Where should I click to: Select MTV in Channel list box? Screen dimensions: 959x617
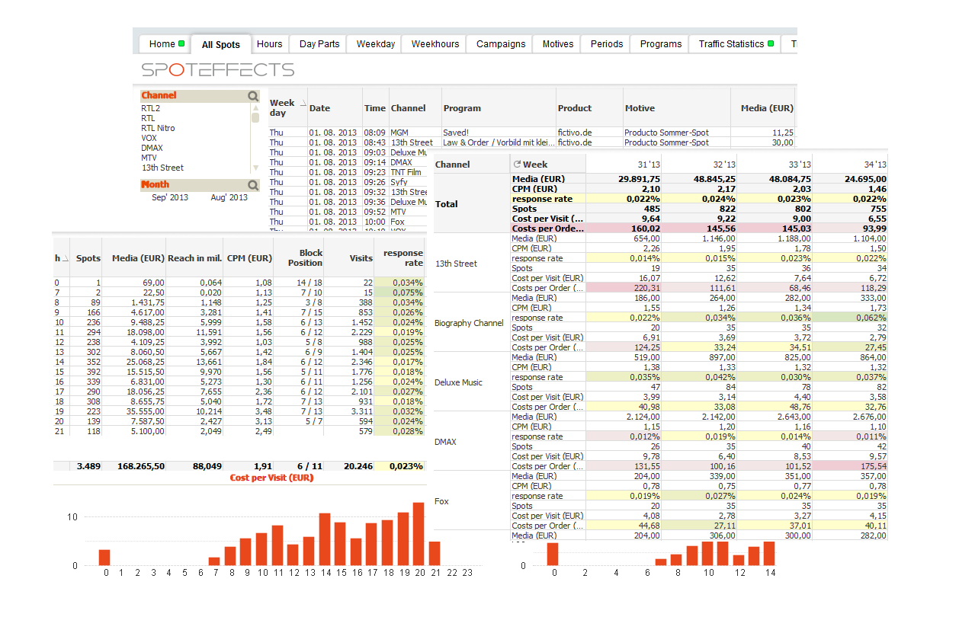click(x=149, y=158)
